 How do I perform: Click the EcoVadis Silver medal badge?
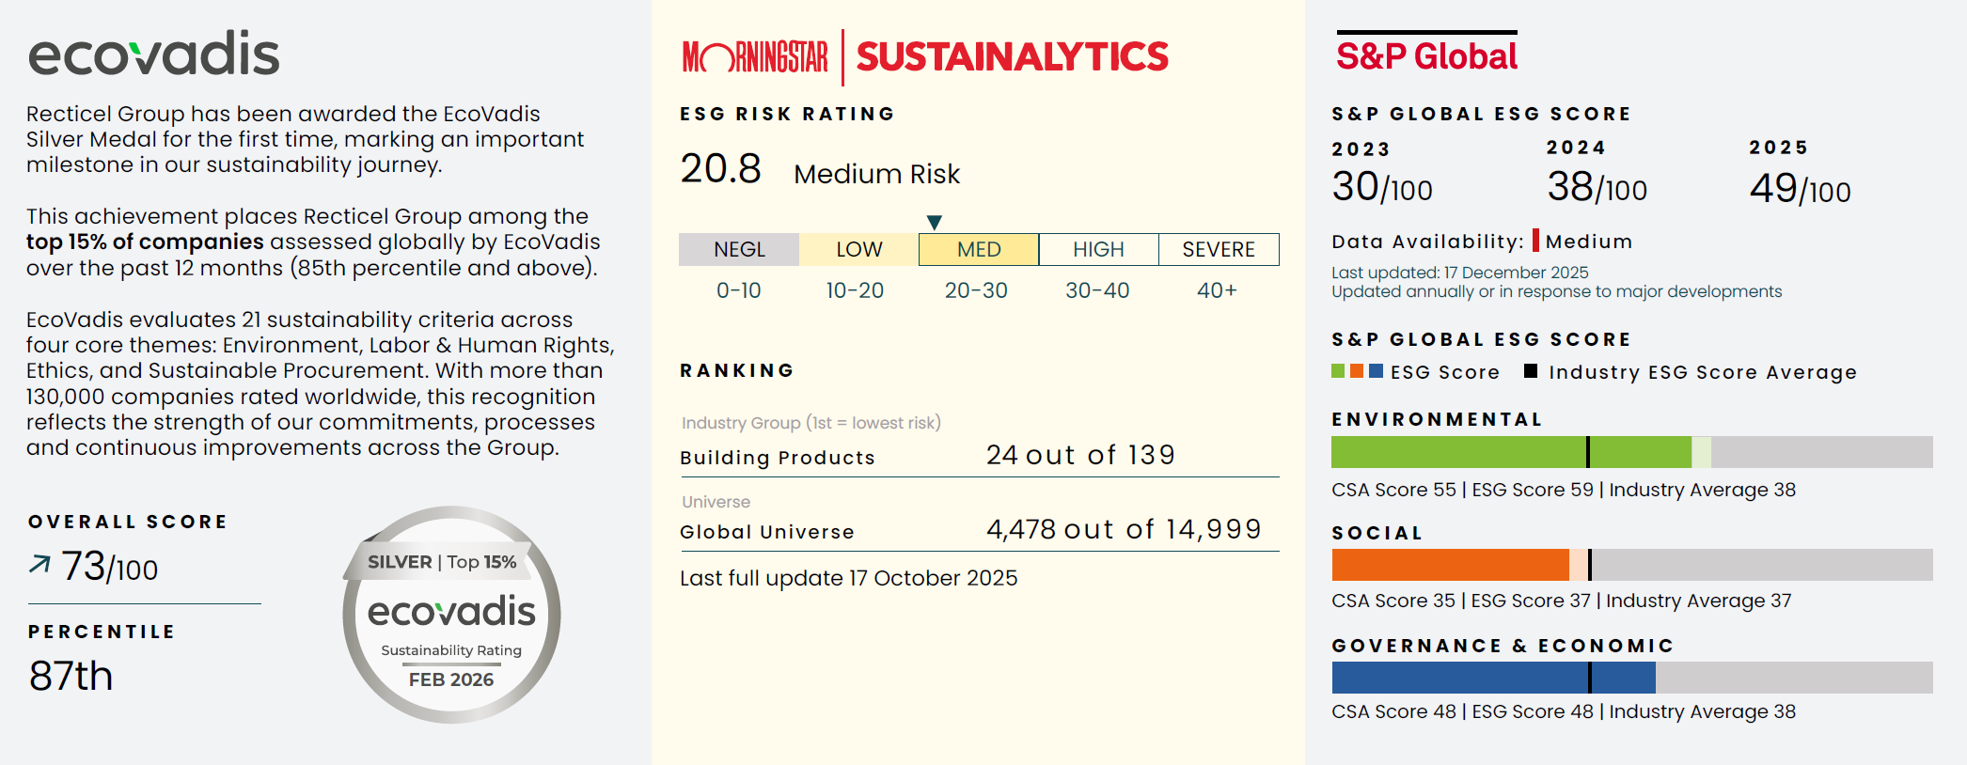click(x=451, y=615)
